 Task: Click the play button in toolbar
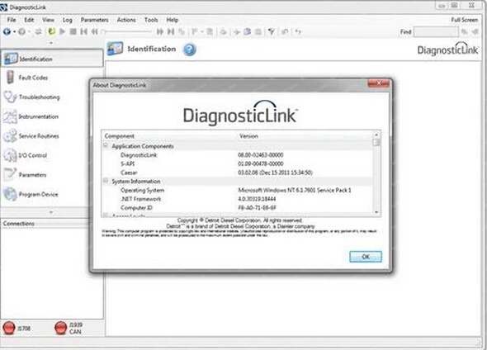pyautogui.click(x=63, y=31)
